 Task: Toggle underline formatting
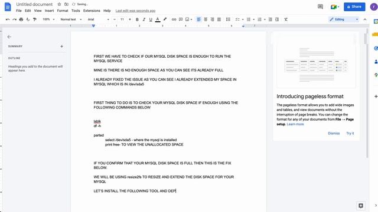[x=151, y=19]
